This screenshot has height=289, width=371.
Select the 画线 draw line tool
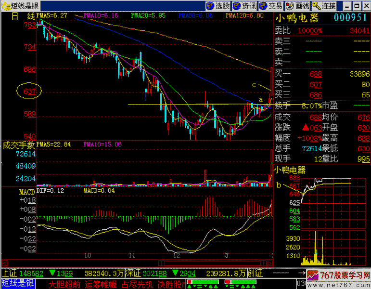click(x=297, y=6)
